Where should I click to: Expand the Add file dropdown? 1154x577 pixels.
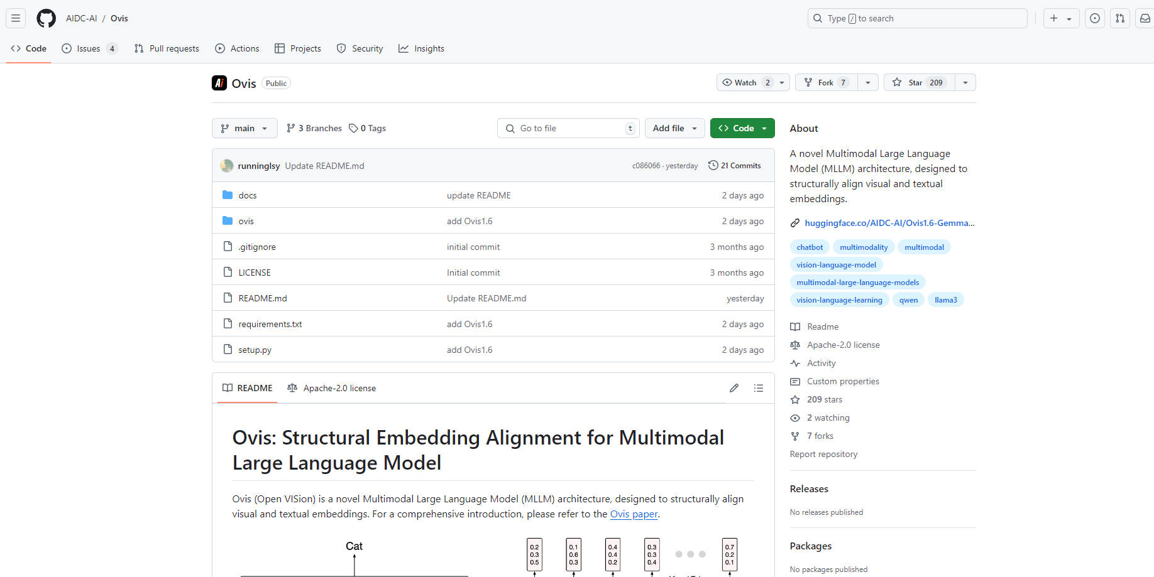coord(674,128)
